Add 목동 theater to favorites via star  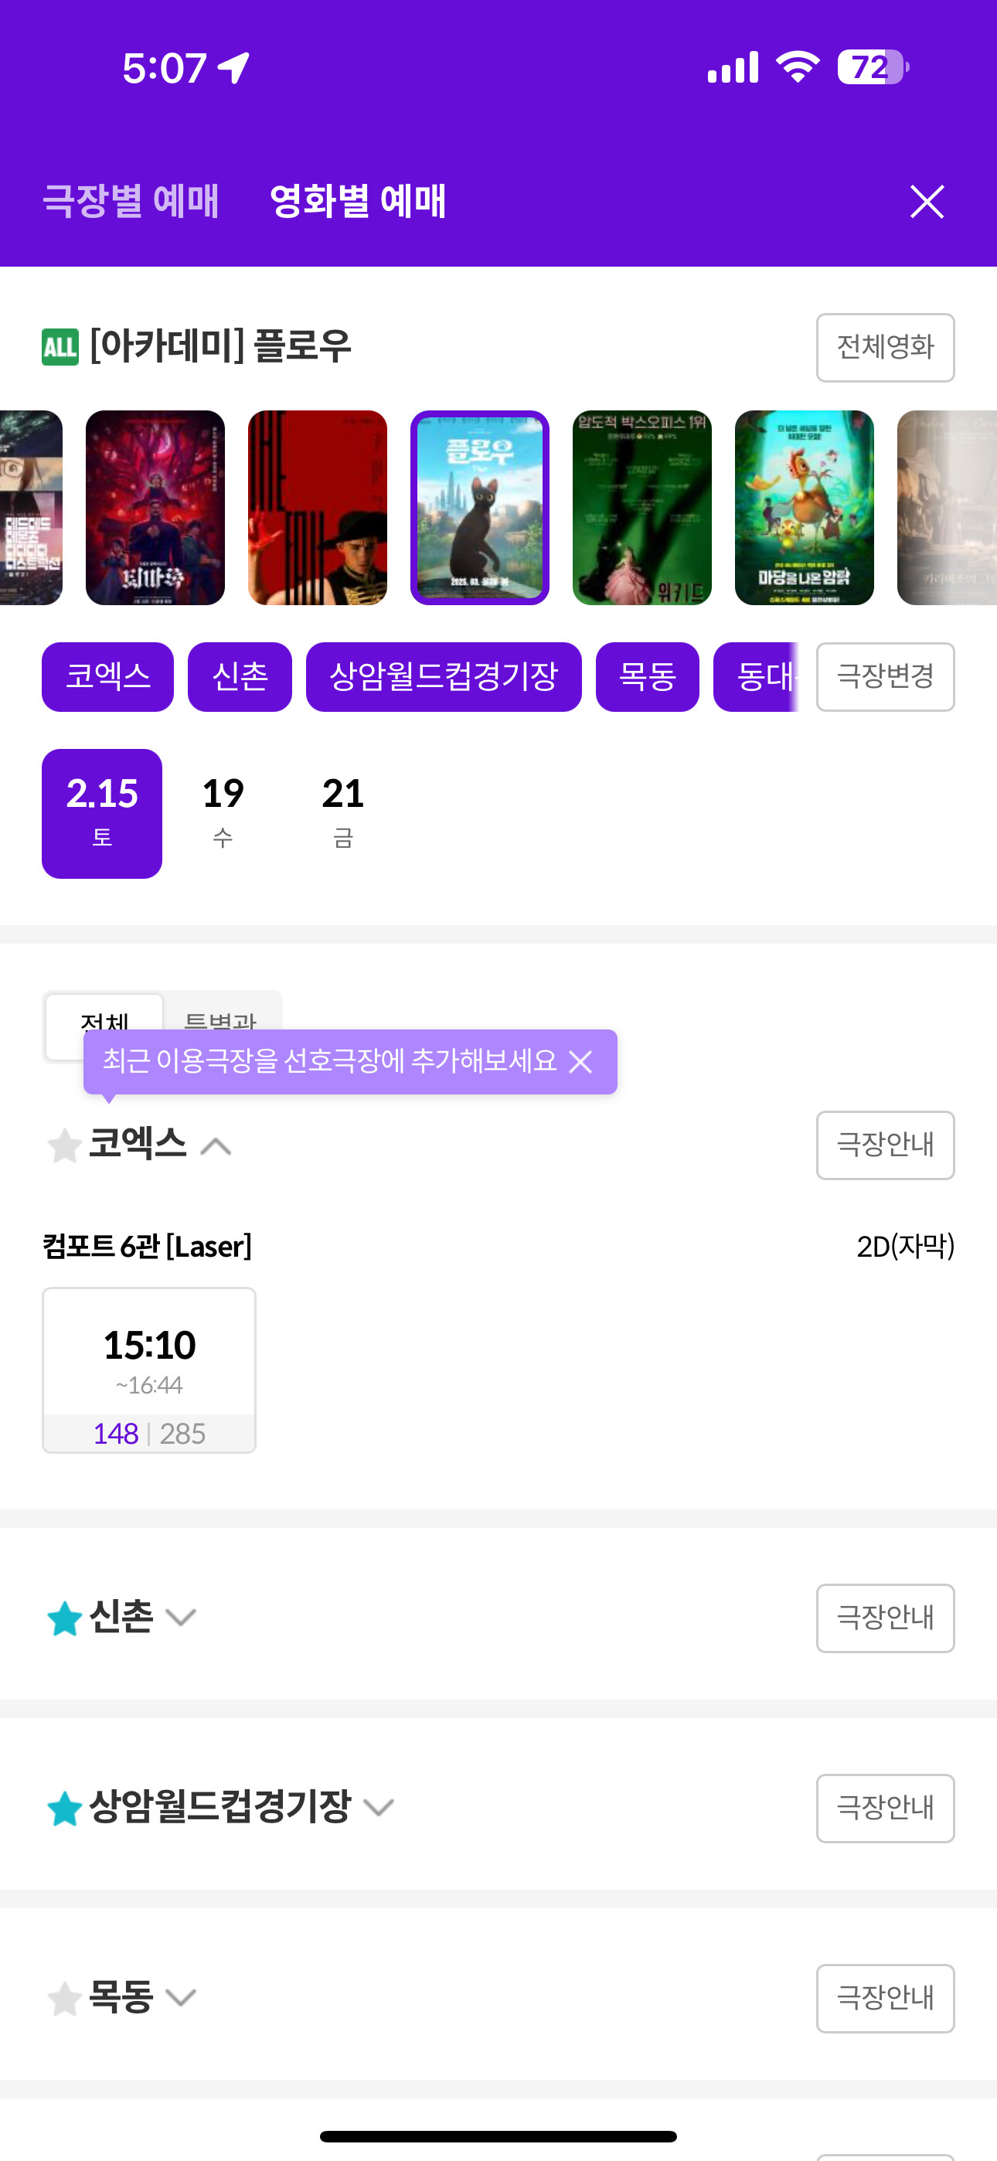click(64, 1998)
